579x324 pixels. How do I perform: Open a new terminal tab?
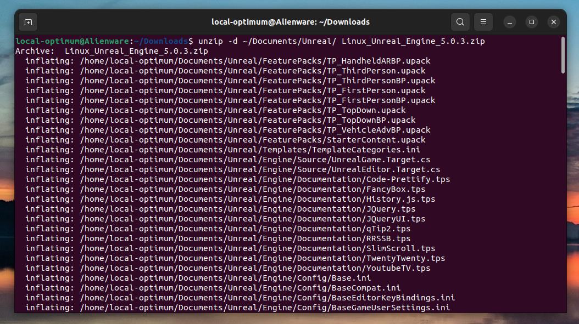(x=27, y=22)
